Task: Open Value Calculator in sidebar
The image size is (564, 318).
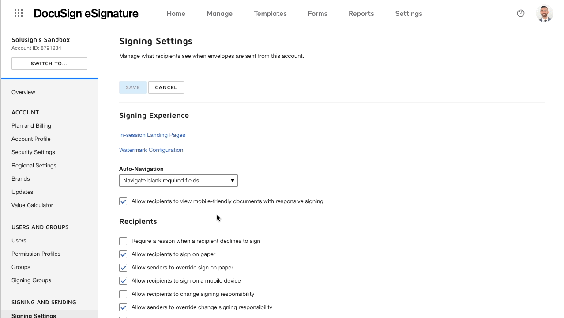Action: pos(32,205)
